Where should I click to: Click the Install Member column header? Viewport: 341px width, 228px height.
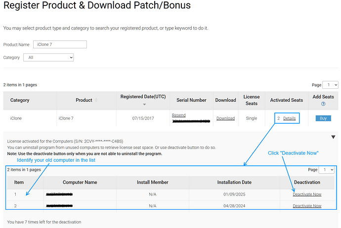click(x=152, y=183)
